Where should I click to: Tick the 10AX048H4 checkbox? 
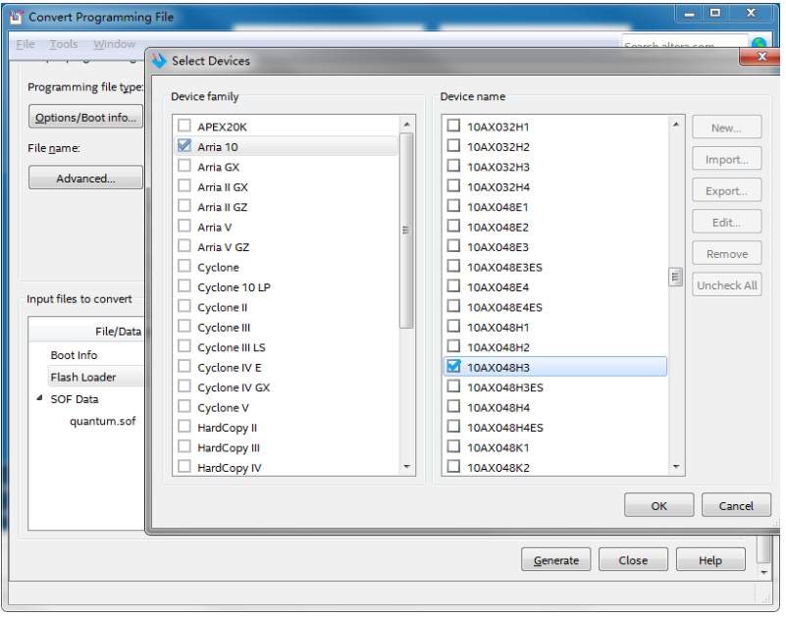pos(453,406)
